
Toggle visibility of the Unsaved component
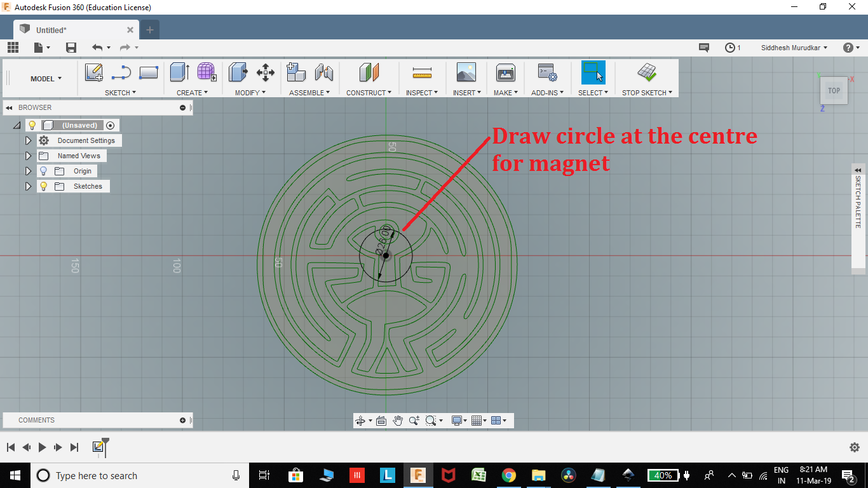pyautogui.click(x=32, y=125)
